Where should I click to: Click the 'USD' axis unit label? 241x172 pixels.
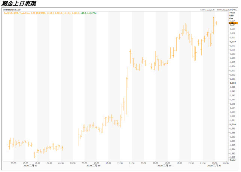pos(232,15)
